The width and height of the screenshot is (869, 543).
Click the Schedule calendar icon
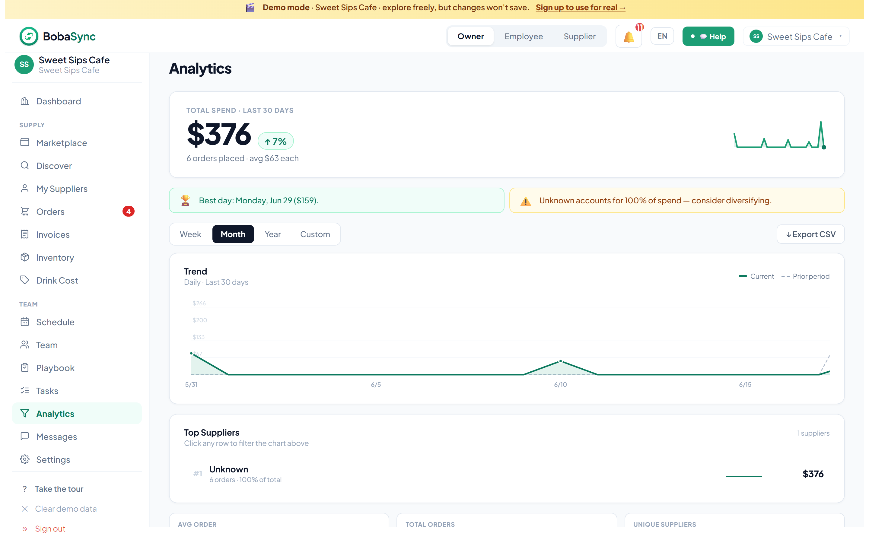pyautogui.click(x=24, y=322)
